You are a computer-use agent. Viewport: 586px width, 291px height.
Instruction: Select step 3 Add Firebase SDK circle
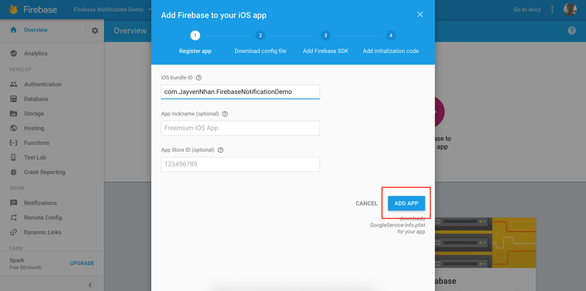[x=326, y=35]
